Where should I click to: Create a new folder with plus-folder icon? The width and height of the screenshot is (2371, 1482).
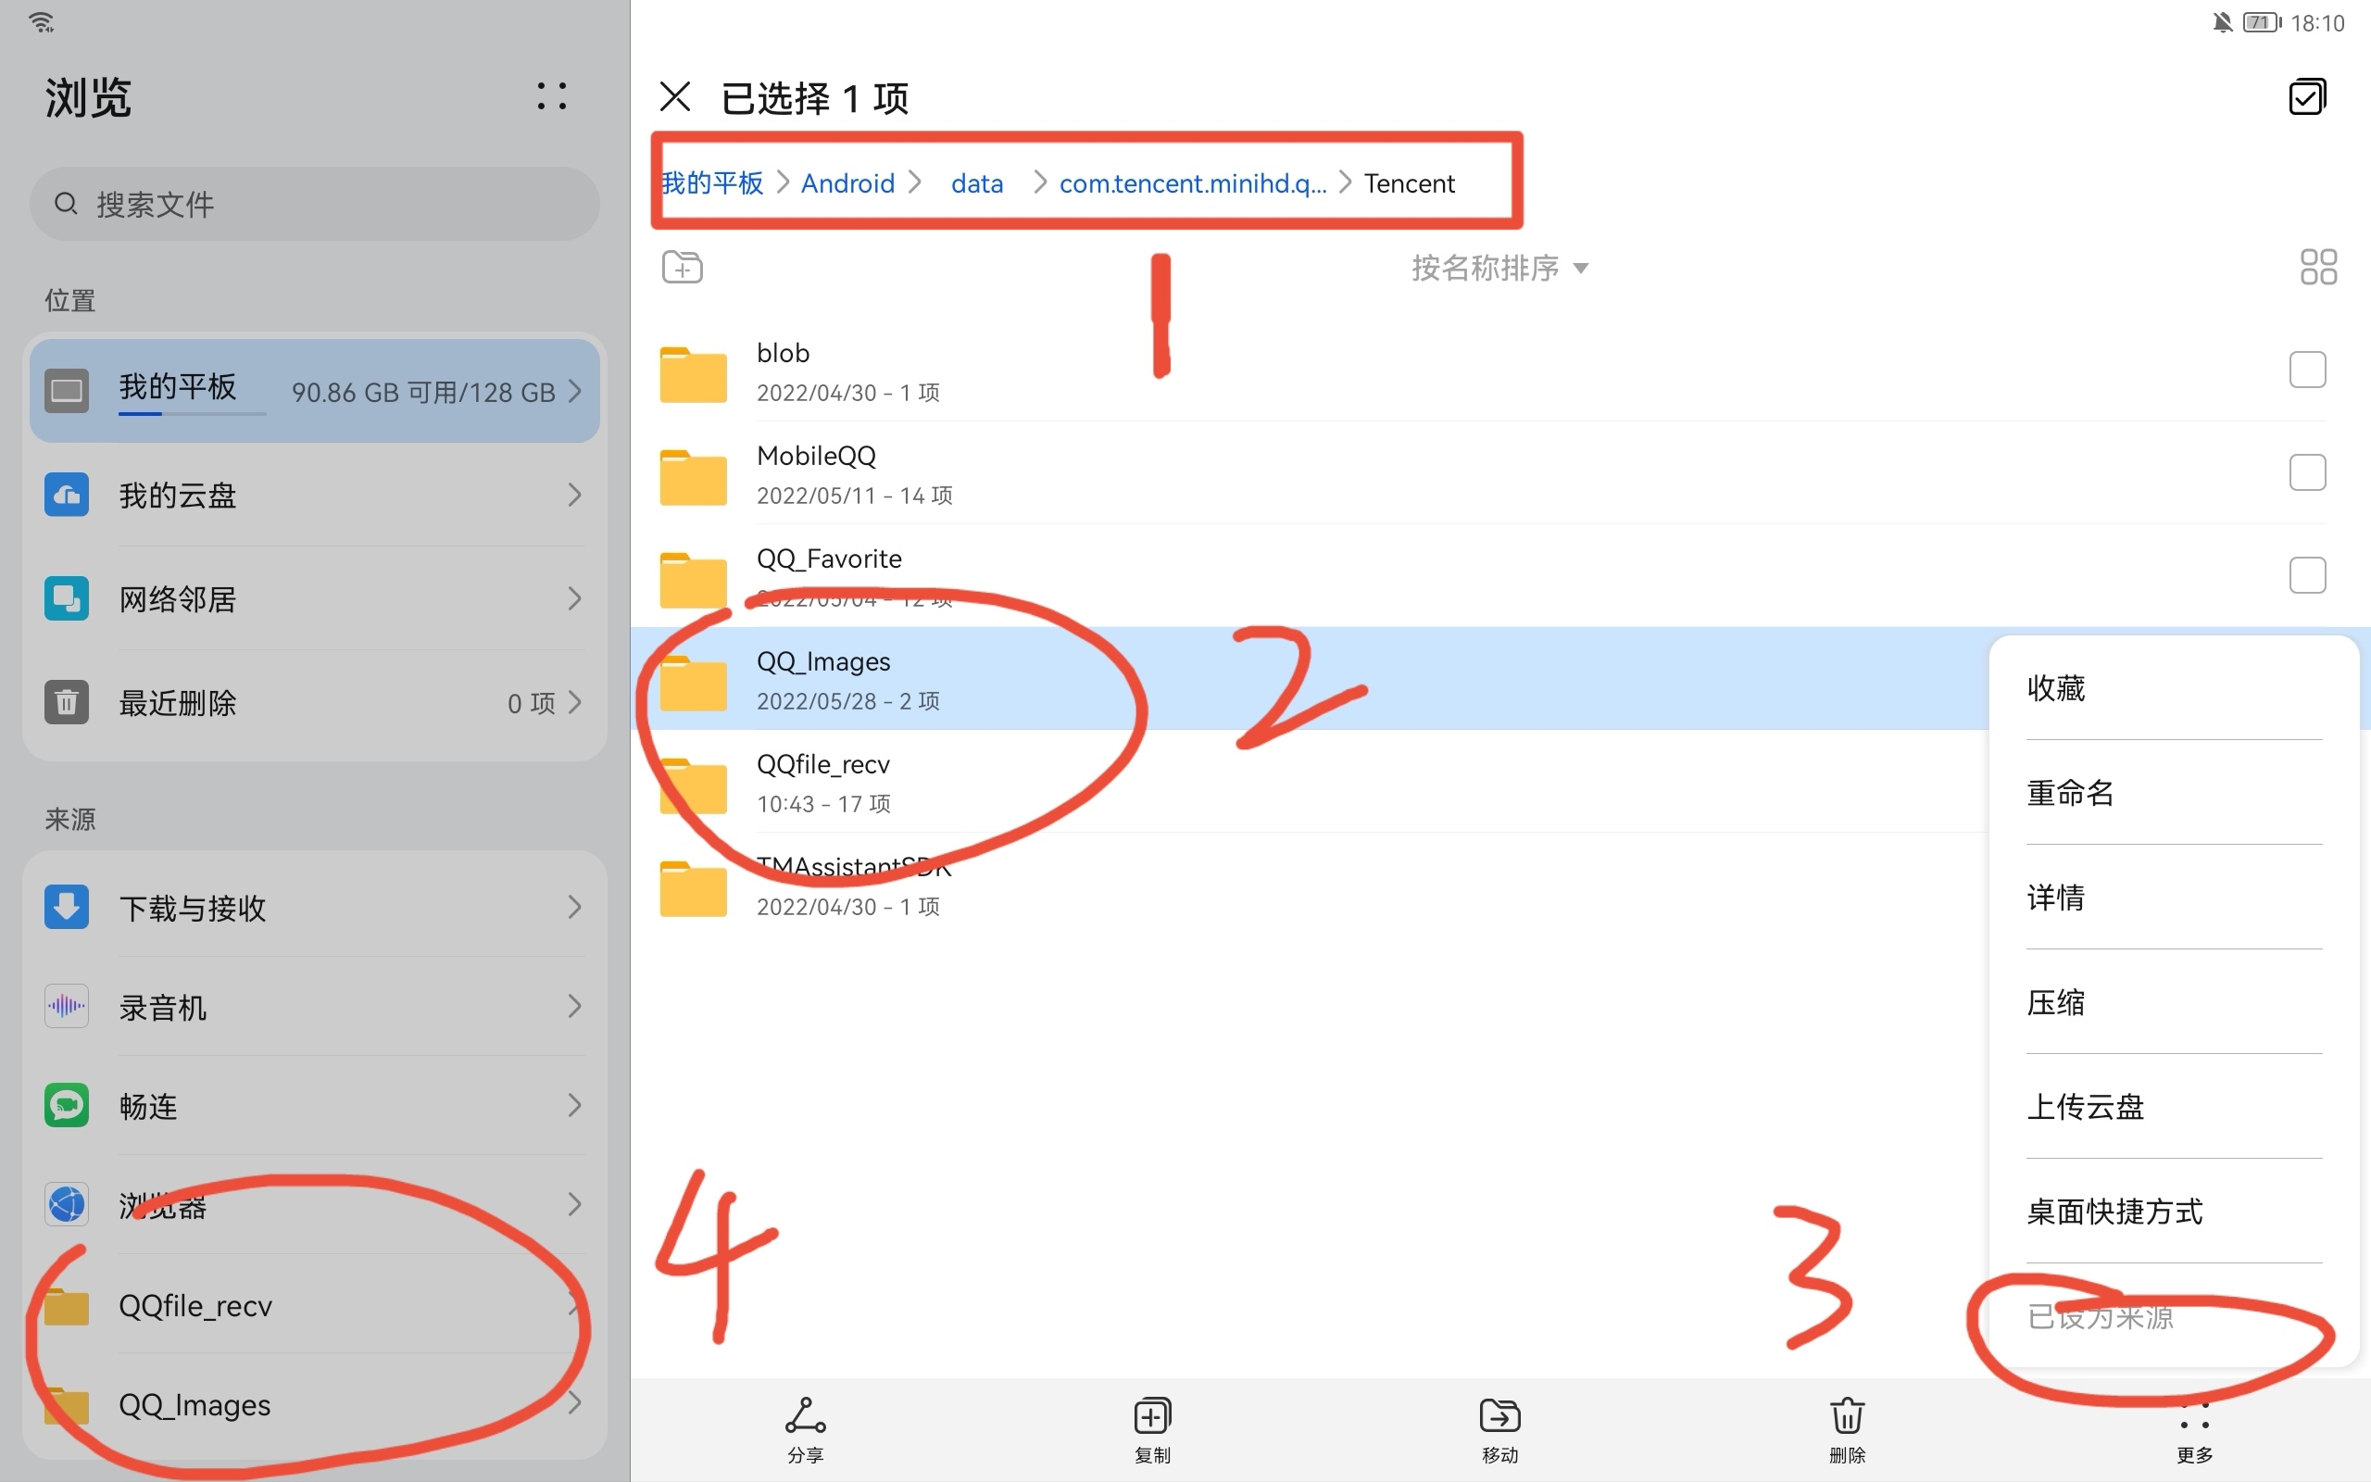pos(682,267)
